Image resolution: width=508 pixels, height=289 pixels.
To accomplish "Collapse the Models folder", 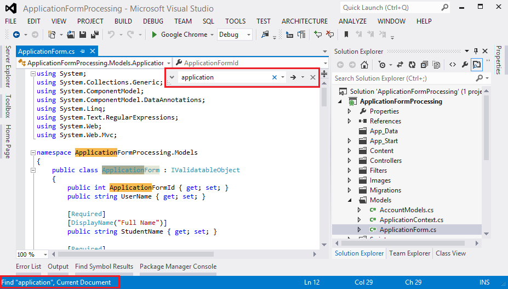I will [x=349, y=200].
